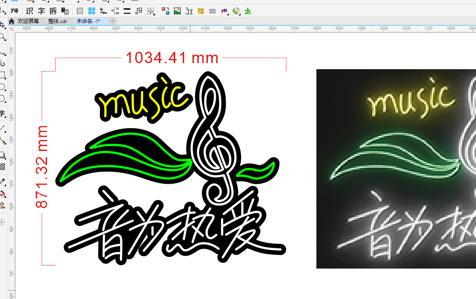
Task: Select the Connector tool
Action: [3, 140]
